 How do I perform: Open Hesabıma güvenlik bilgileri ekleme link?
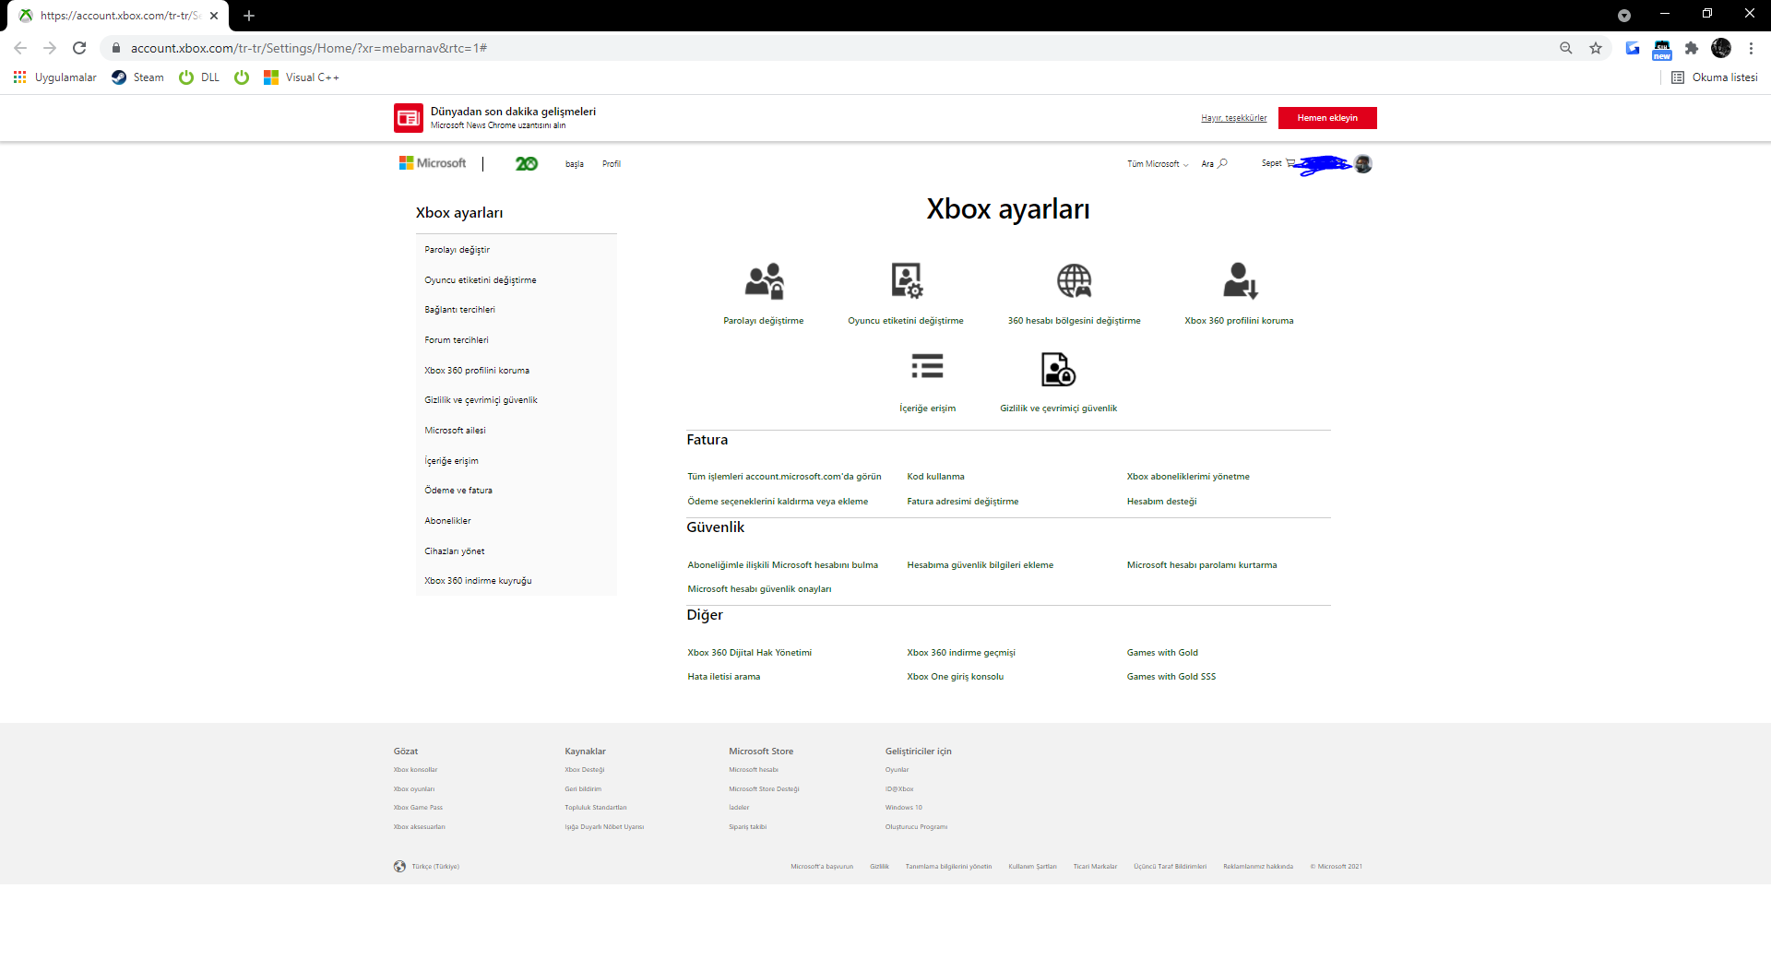981,565
